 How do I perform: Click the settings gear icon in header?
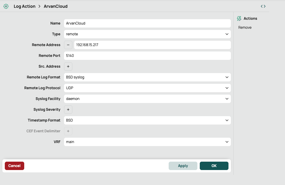pyautogui.click(x=6, y=6)
